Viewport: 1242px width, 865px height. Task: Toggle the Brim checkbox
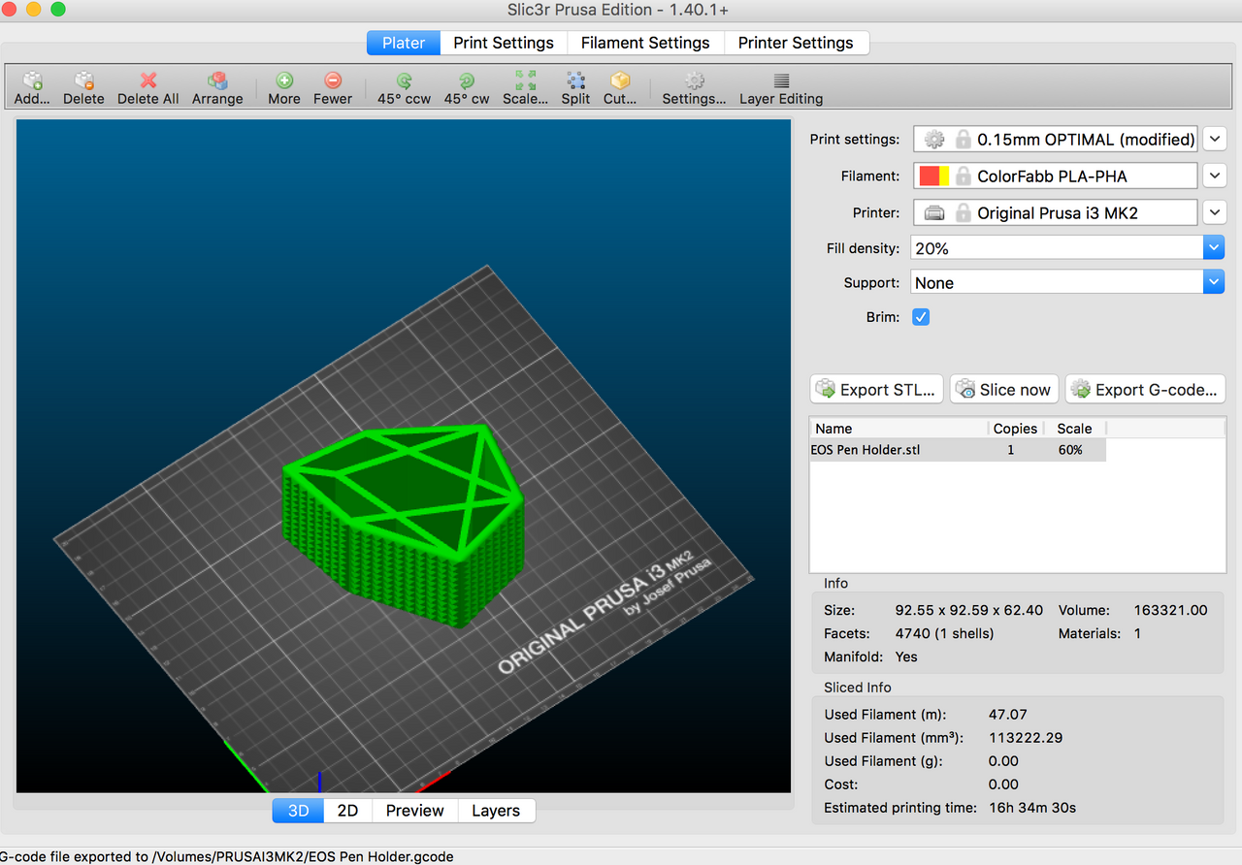coord(921,317)
